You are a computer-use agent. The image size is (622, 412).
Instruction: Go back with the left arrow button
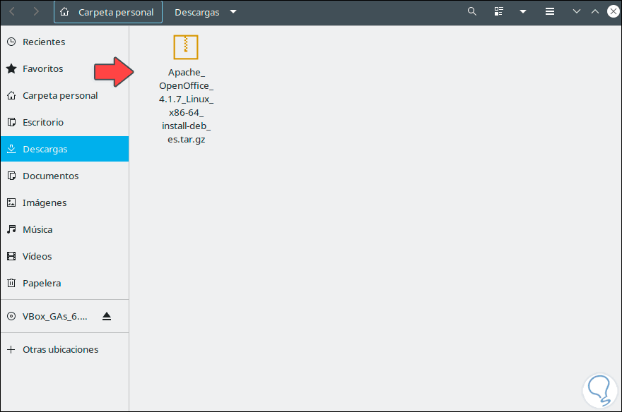click(12, 12)
